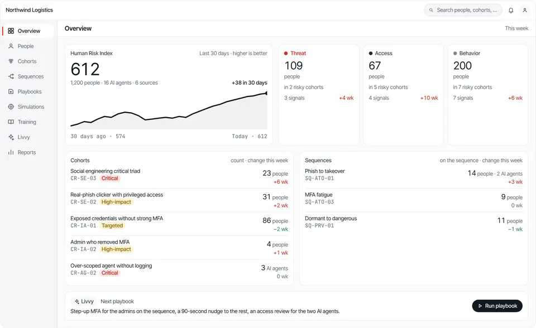The height and width of the screenshot is (328, 536).
Task: Click the Simulations target icon in sidebar
Action: tap(11, 107)
